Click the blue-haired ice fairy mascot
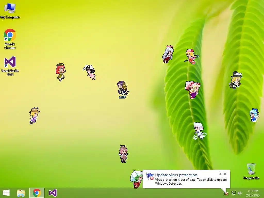264x198 pixels. click(254, 115)
